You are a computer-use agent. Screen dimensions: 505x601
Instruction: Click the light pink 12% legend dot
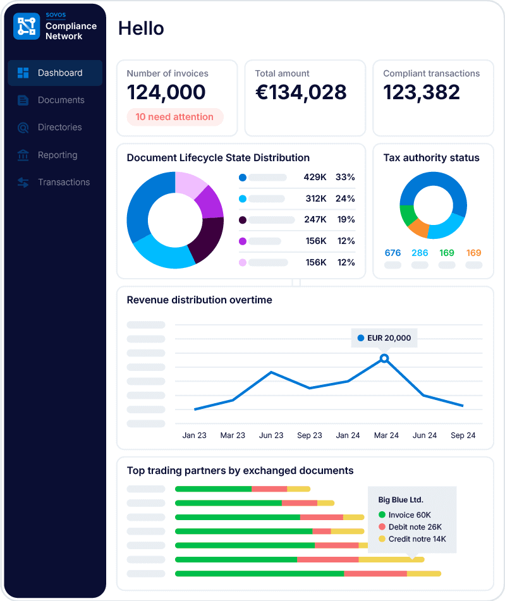point(243,262)
